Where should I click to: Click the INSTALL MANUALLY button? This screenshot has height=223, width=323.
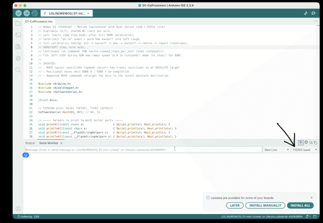pyautogui.click(x=265, y=205)
